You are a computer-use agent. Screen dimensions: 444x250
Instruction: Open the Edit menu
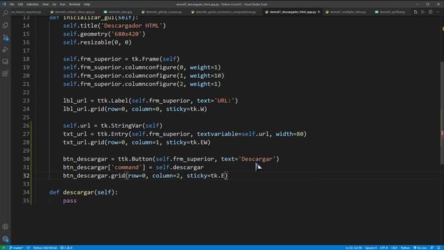point(20,4)
